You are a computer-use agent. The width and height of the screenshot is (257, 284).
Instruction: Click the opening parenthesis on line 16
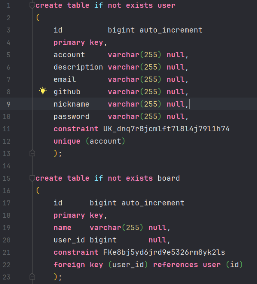click(x=38, y=191)
